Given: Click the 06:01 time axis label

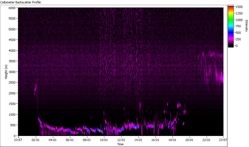Looking at the screenshot, I should click(70, 140).
